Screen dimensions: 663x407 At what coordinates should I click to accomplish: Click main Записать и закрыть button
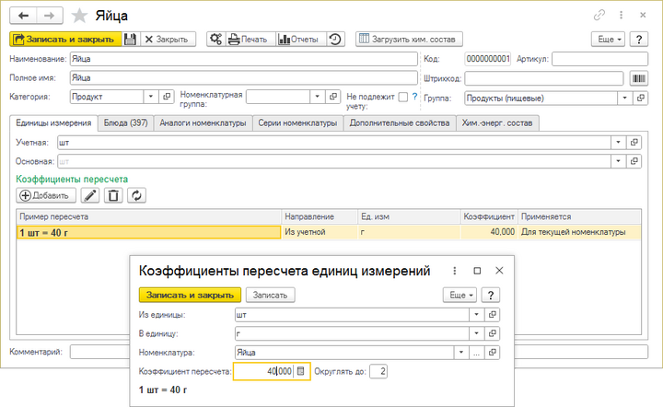66,40
